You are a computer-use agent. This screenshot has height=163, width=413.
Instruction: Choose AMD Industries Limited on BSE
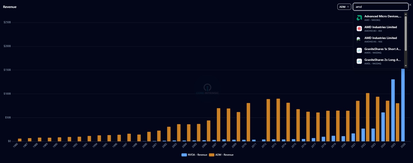[378, 29]
